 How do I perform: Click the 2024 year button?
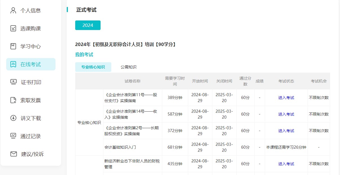(x=88, y=25)
